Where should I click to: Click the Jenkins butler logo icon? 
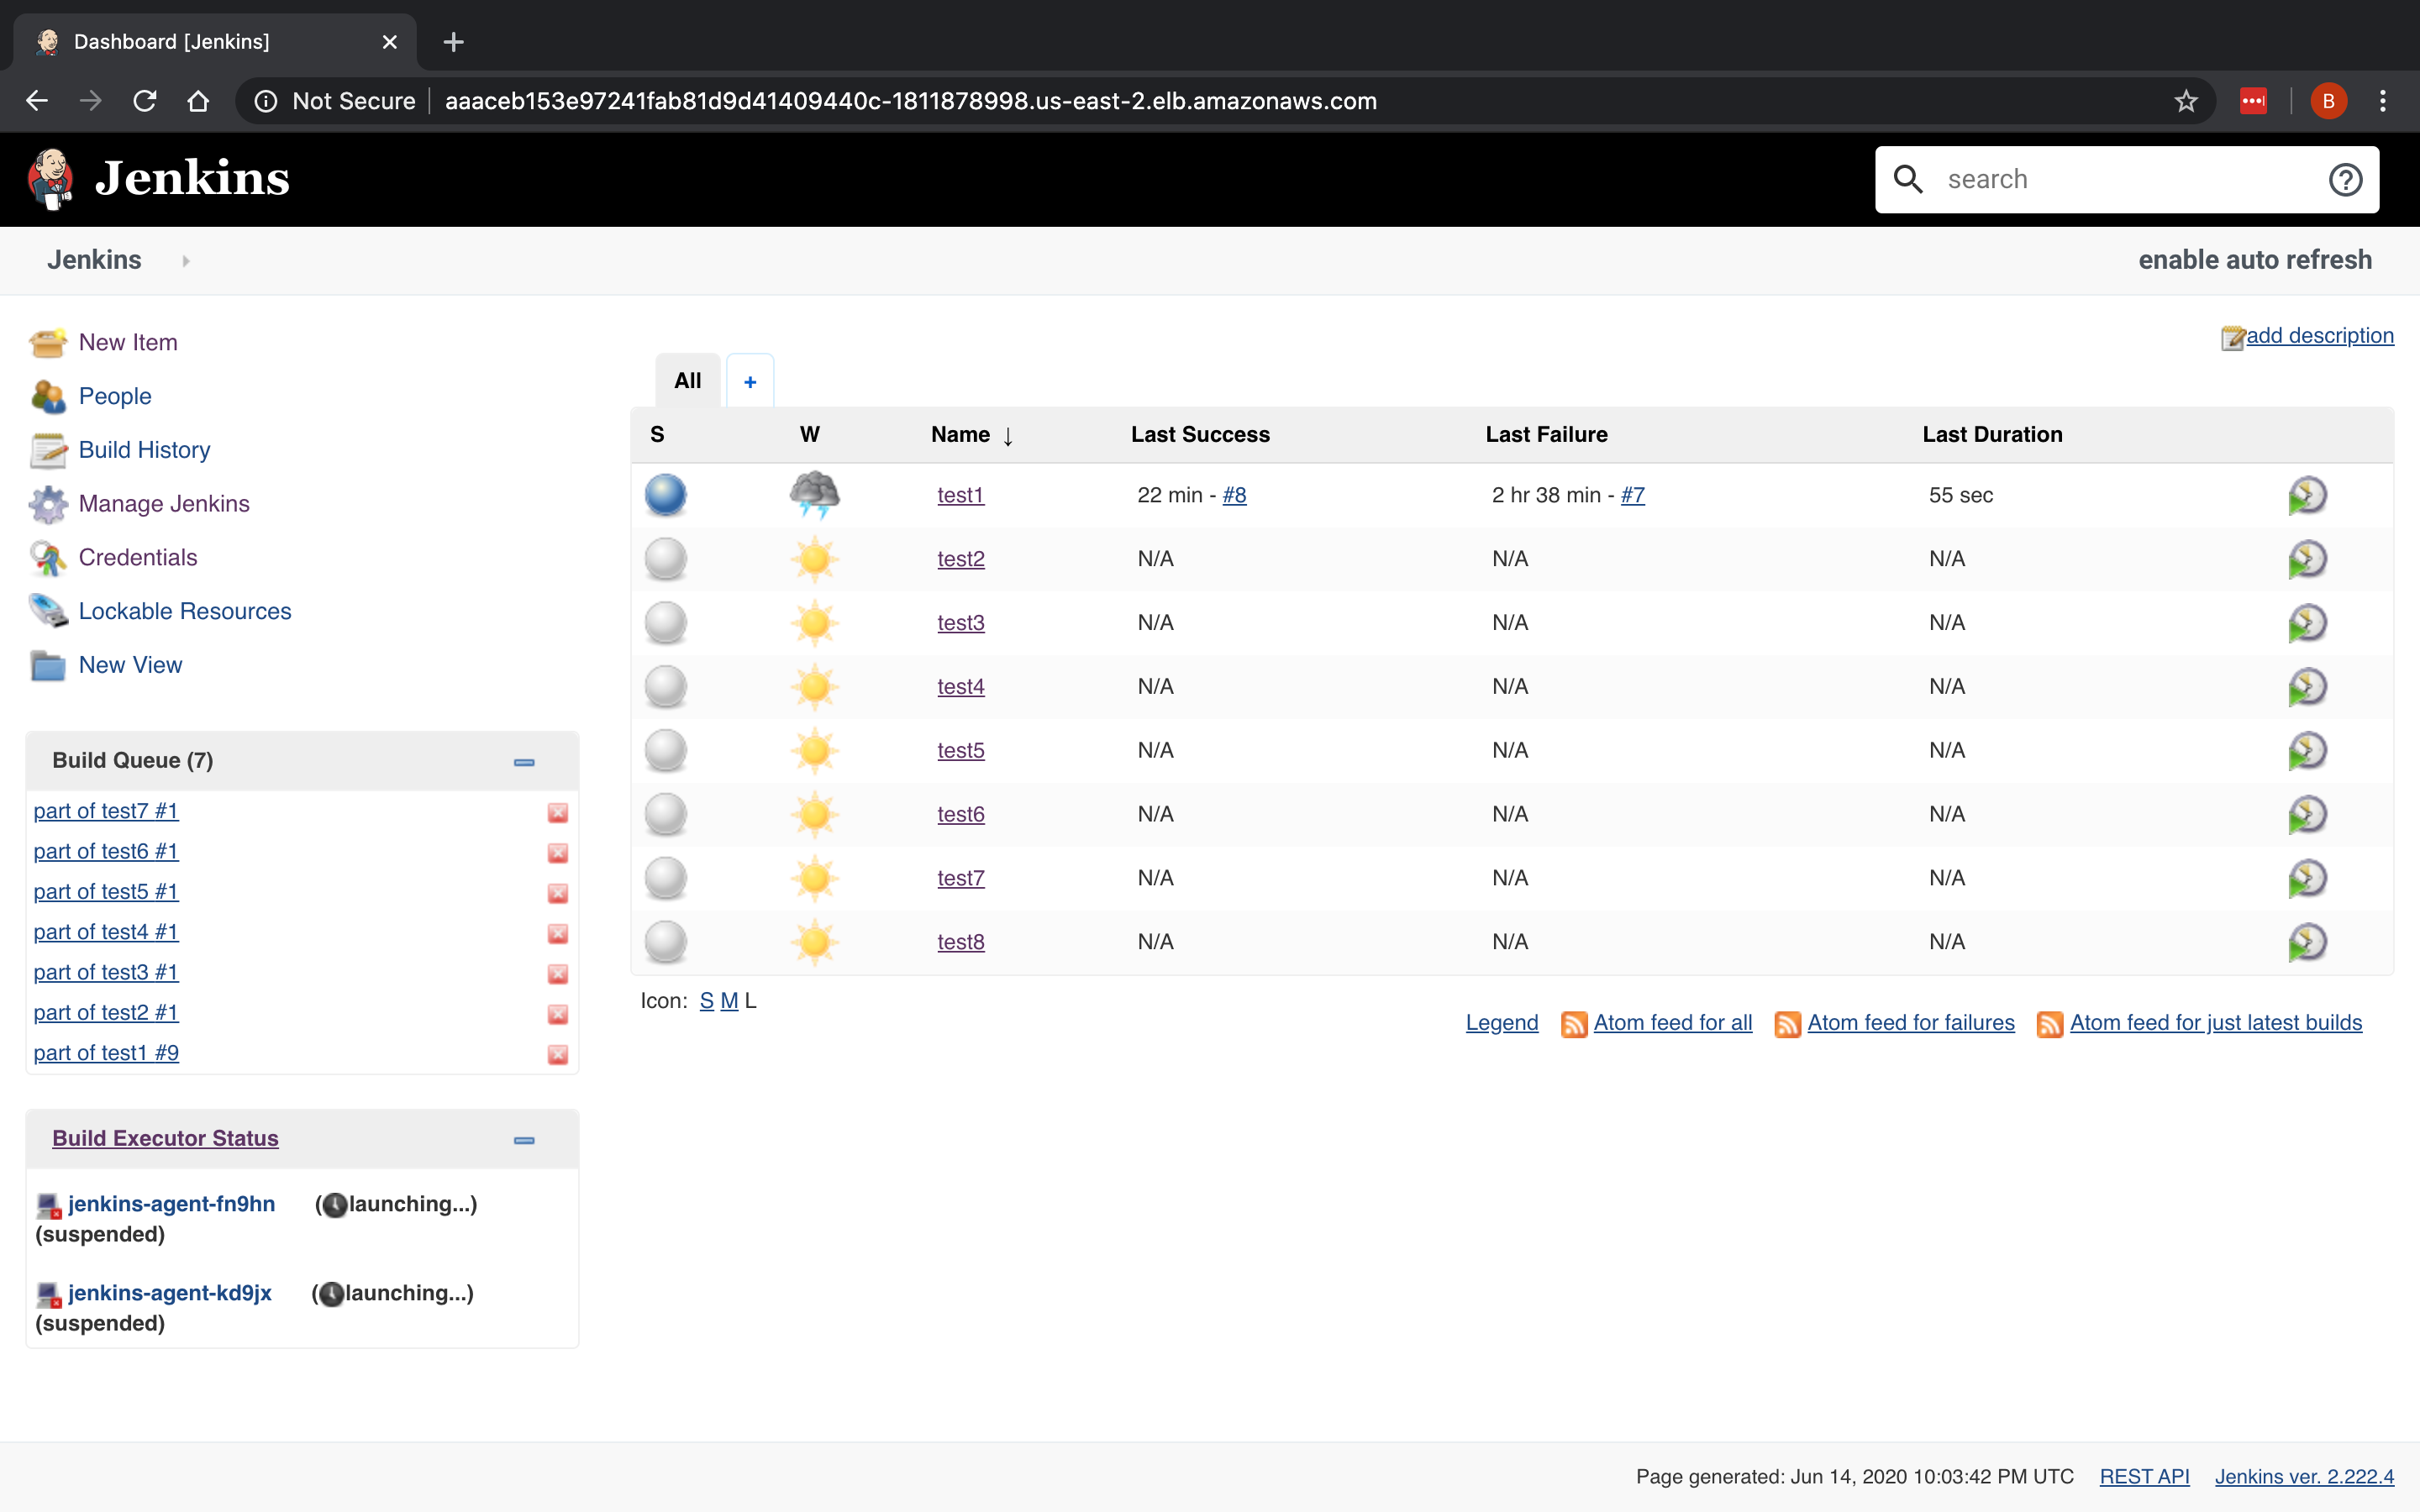[x=51, y=180]
